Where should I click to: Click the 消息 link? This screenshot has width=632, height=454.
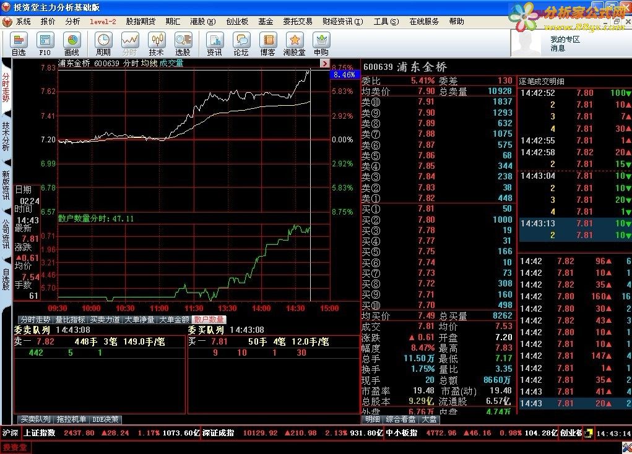pyautogui.click(x=558, y=48)
